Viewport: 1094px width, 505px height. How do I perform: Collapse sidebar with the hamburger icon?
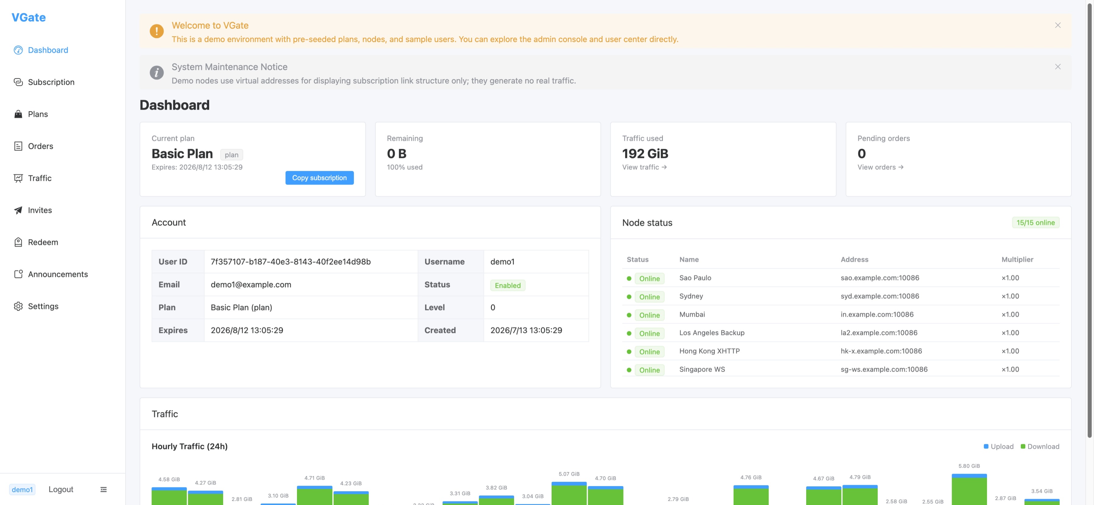pos(103,489)
